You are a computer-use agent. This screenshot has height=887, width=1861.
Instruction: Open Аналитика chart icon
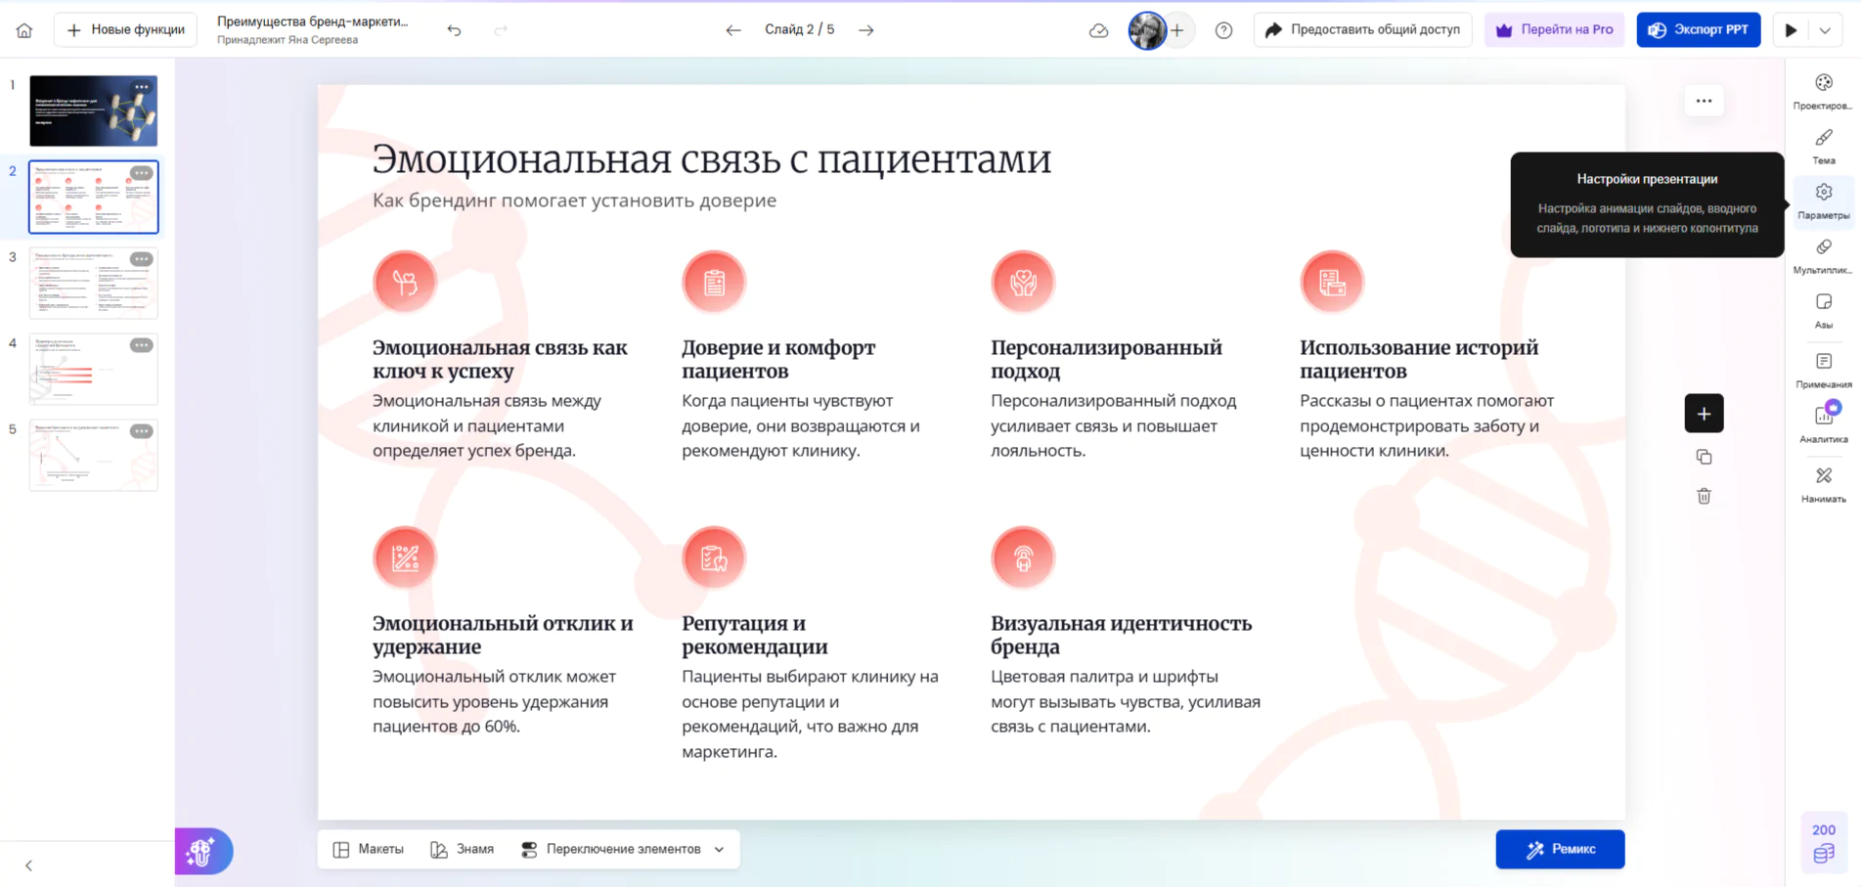pyautogui.click(x=1824, y=423)
